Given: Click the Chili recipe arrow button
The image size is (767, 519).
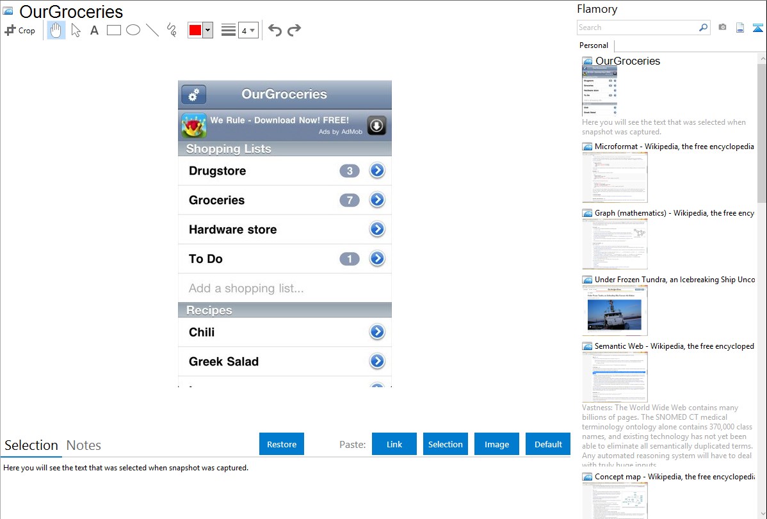Looking at the screenshot, I should [x=377, y=331].
